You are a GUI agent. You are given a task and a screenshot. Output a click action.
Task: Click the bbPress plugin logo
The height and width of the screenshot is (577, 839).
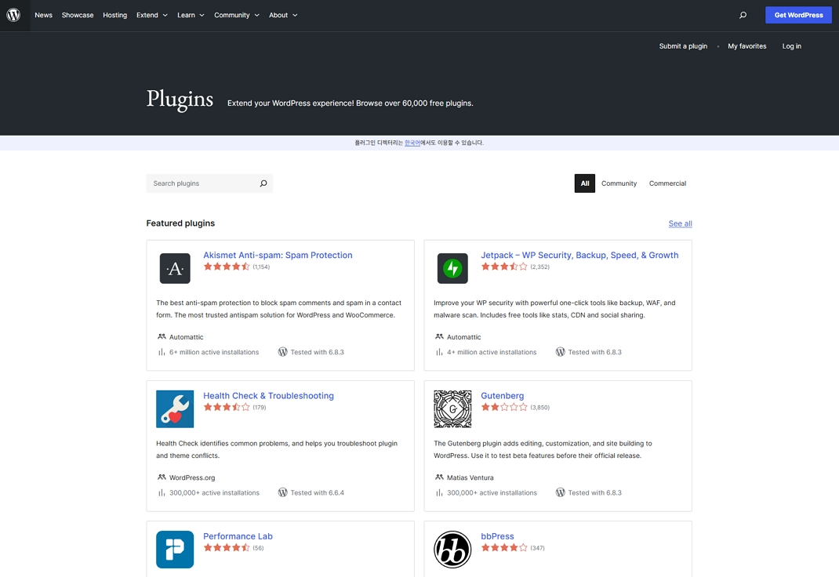[452, 549]
